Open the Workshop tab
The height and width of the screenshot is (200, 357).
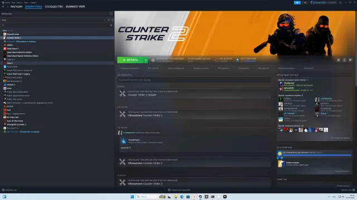click(x=263, y=68)
